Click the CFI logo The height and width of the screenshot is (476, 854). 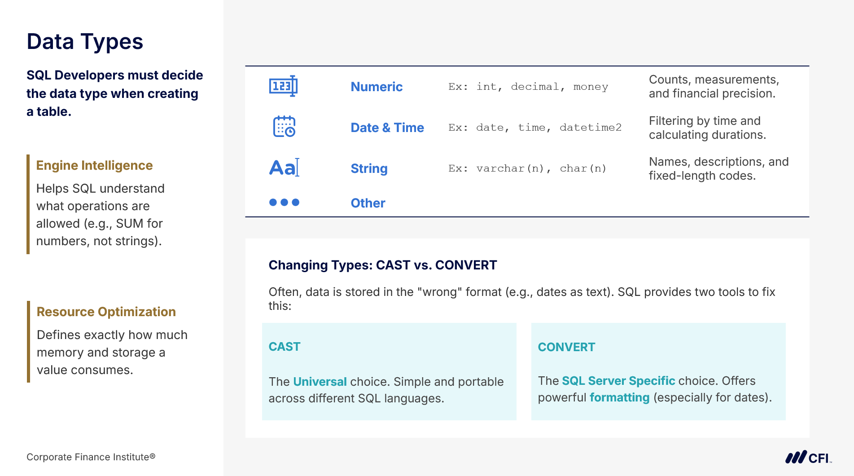click(808, 458)
